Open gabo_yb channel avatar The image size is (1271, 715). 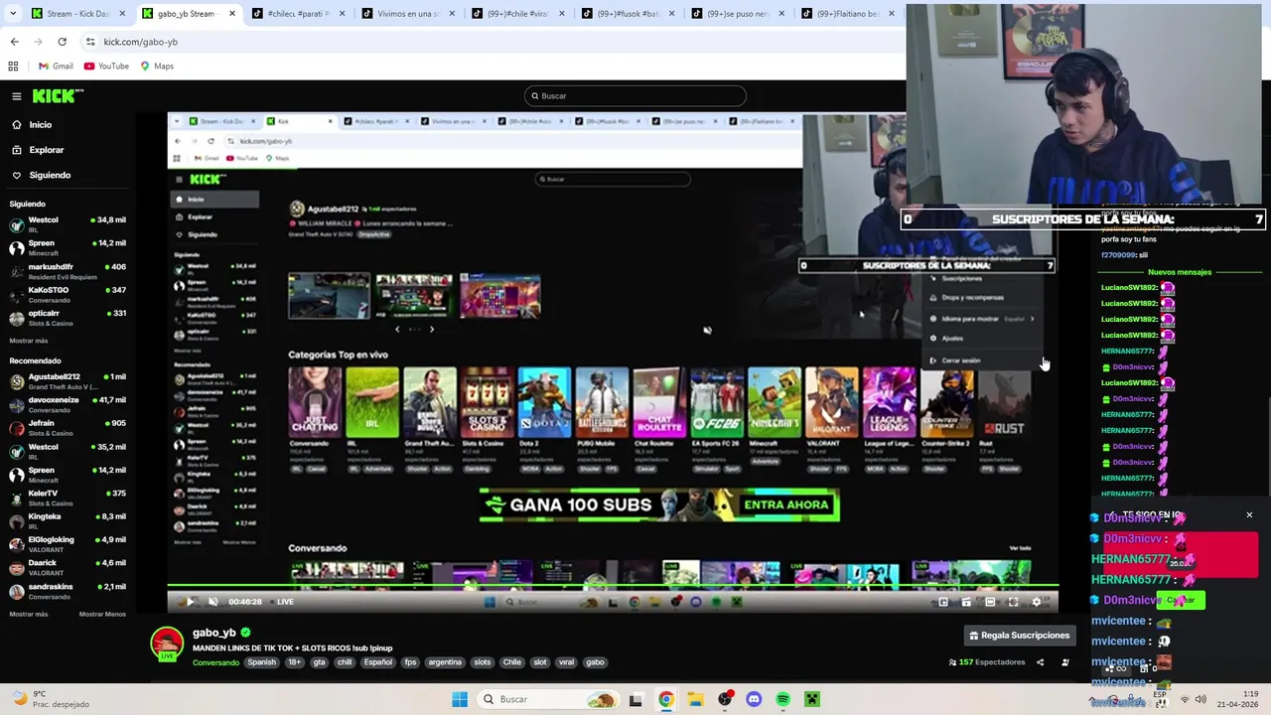pyautogui.click(x=167, y=643)
